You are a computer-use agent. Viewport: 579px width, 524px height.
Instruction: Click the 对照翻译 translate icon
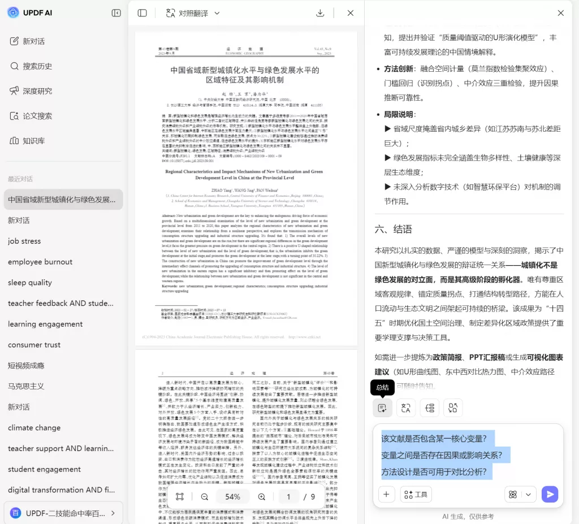pyautogui.click(x=170, y=13)
